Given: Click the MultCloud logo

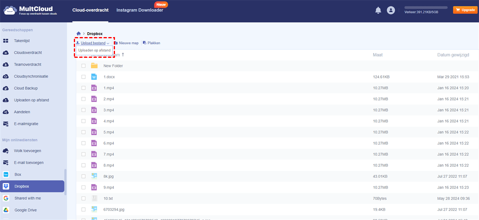Looking at the screenshot, I should pos(31,10).
